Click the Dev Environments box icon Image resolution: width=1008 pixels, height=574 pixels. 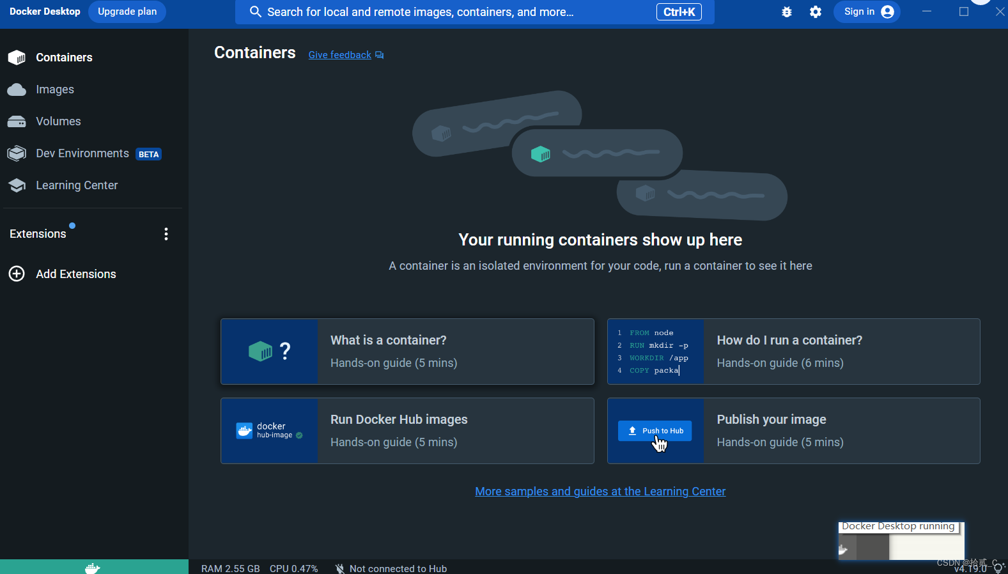click(x=17, y=153)
